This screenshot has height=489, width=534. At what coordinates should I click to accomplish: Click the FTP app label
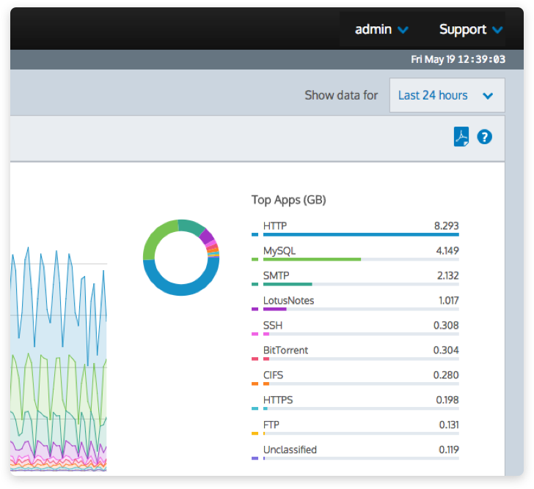[271, 425]
